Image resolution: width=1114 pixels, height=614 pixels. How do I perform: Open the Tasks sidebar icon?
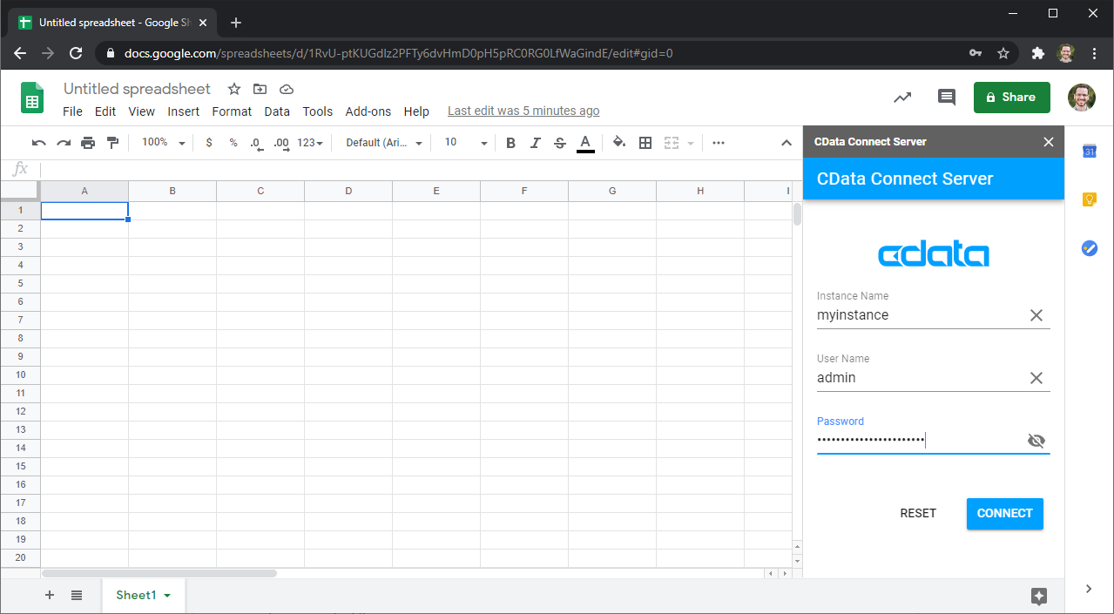point(1089,248)
